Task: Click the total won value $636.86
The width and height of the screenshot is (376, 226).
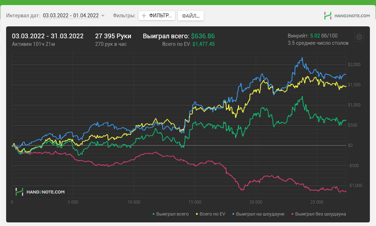Action: (203, 36)
